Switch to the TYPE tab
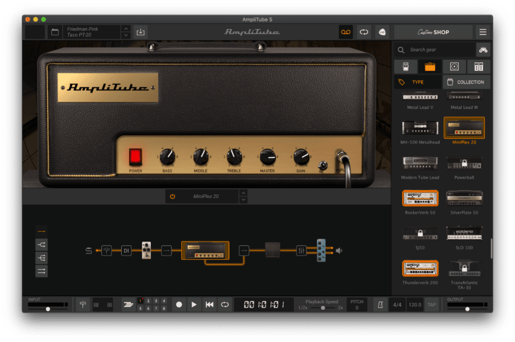 (418, 82)
